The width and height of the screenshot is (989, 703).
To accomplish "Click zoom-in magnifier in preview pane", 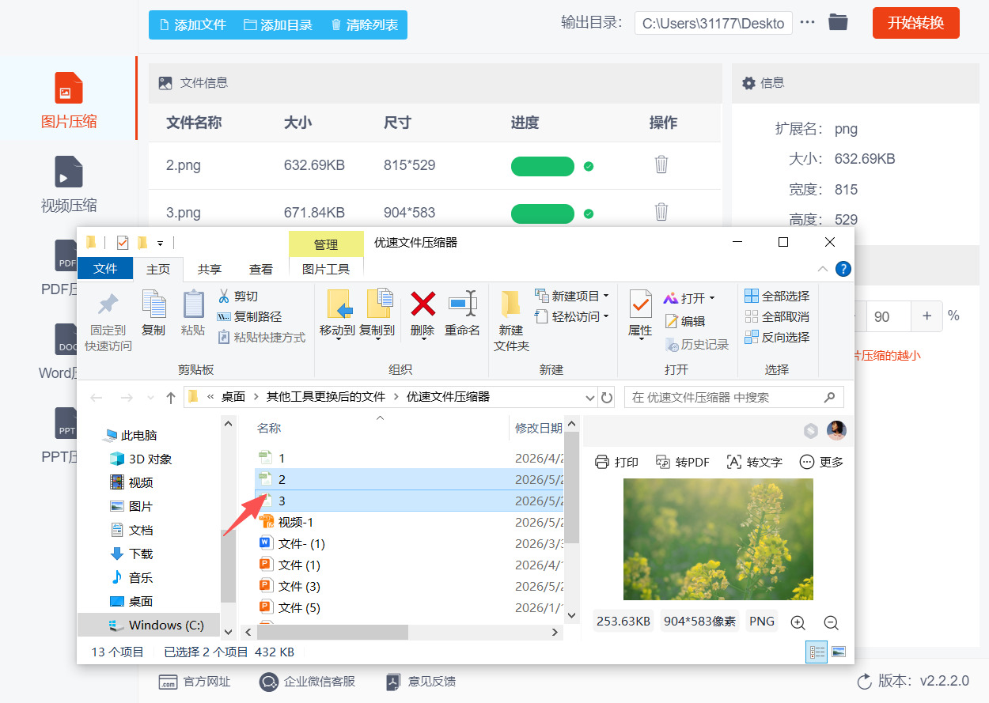I will 798,623.
